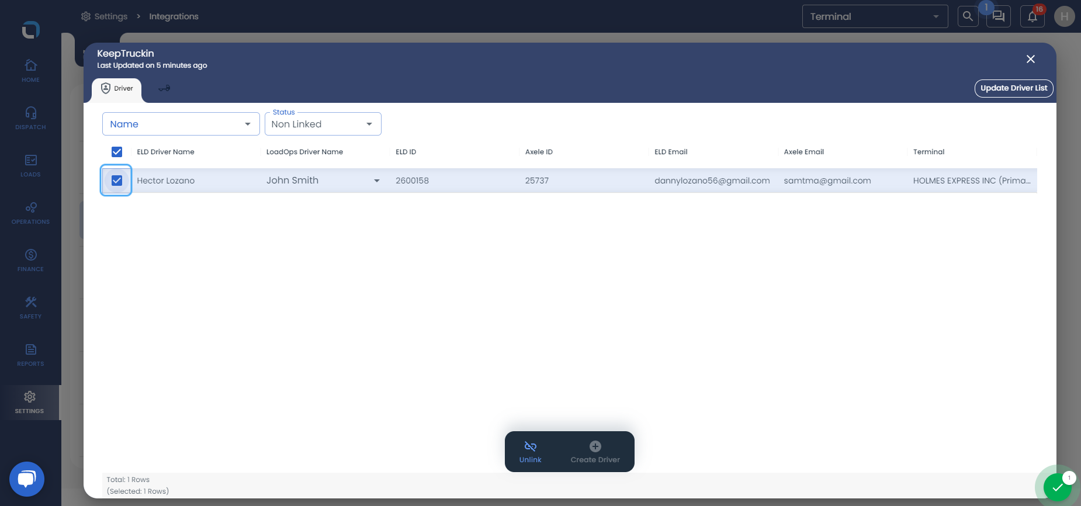
Task: Toggle the select-all header checkbox
Action: point(117,152)
